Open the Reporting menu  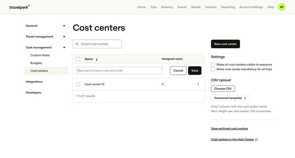pos(228,7)
